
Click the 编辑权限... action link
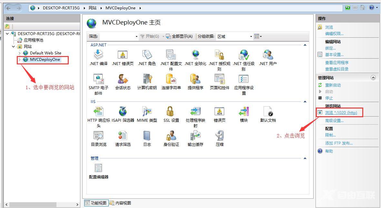[x=334, y=34]
